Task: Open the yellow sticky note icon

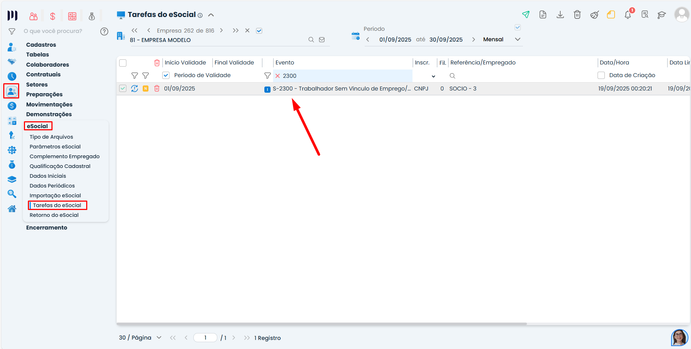Action: (x=611, y=14)
